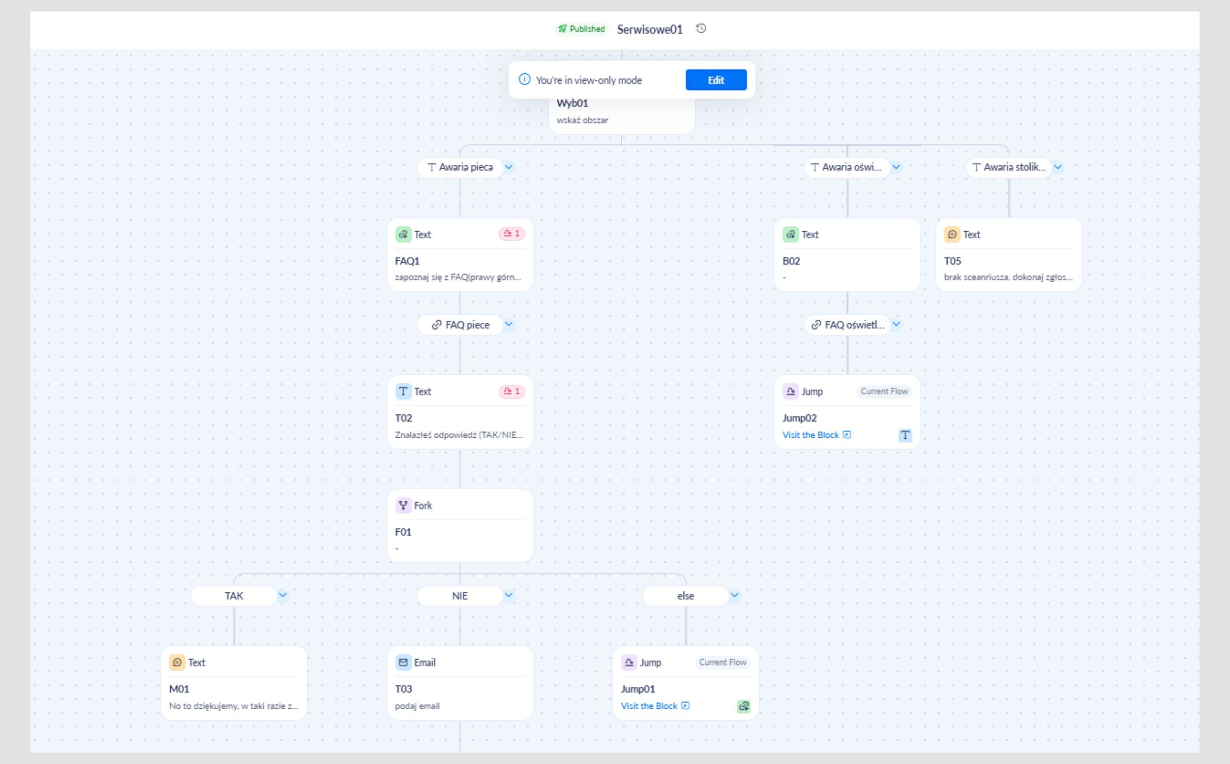
Task: Click Visit the Block link on Jump02
Action: coord(810,435)
